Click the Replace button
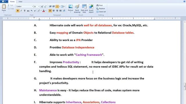 pos(101,8)
